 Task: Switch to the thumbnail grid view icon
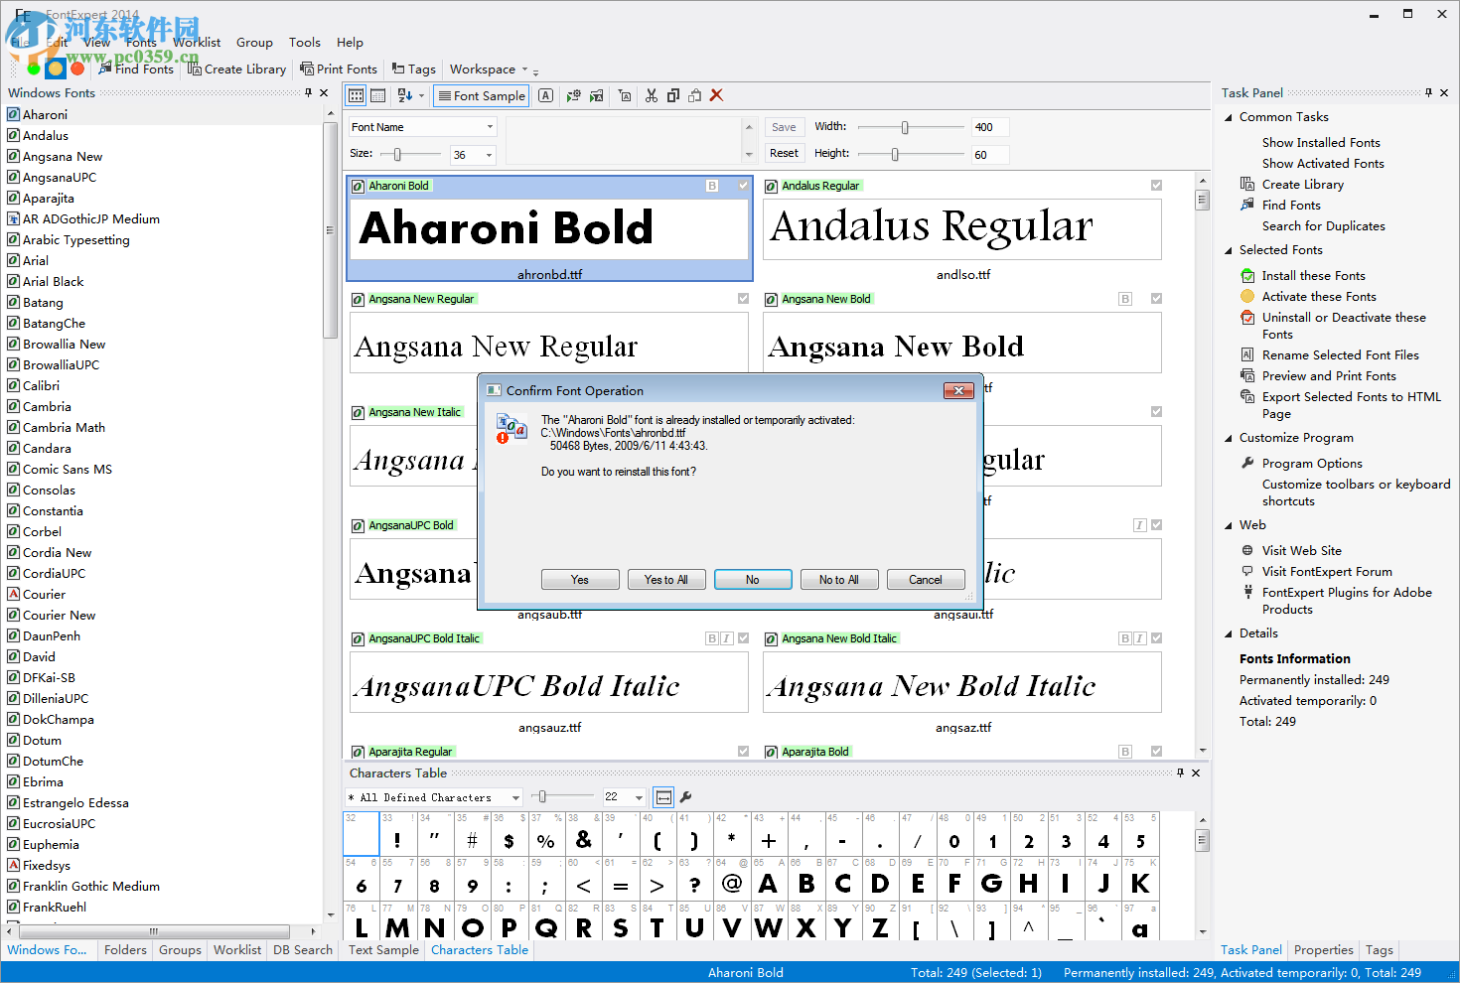pyautogui.click(x=356, y=95)
